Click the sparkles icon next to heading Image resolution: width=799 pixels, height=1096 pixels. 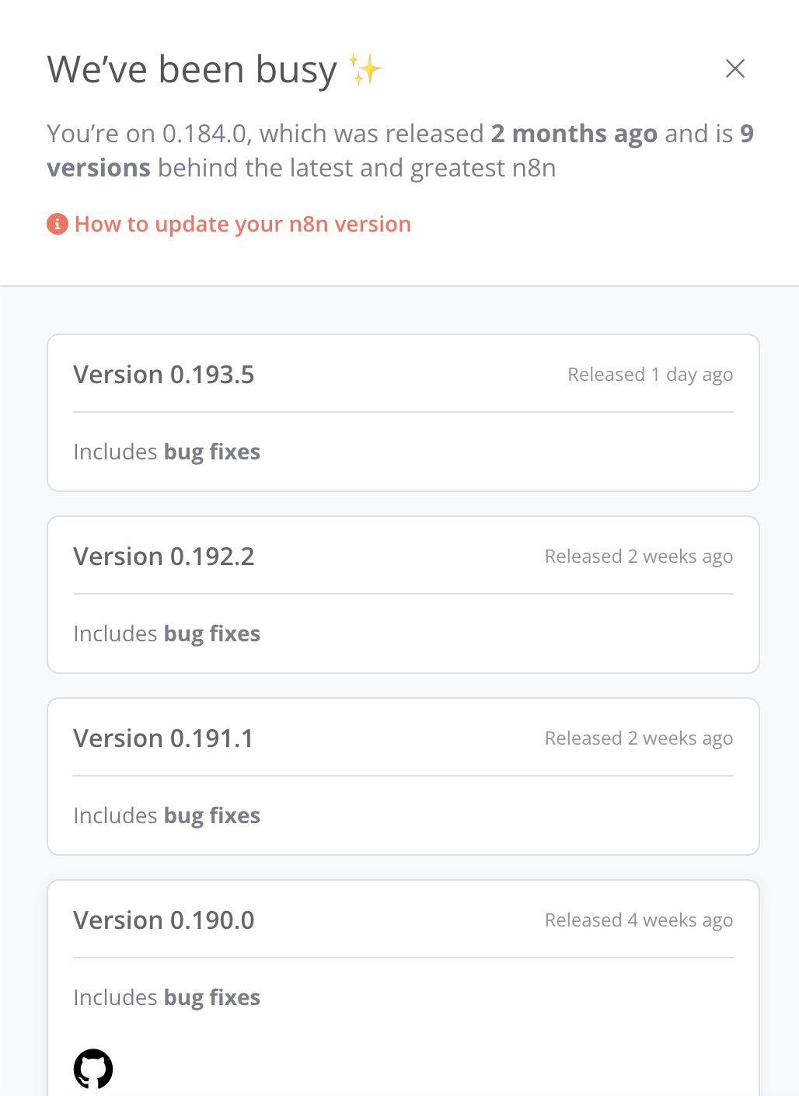pos(365,69)
